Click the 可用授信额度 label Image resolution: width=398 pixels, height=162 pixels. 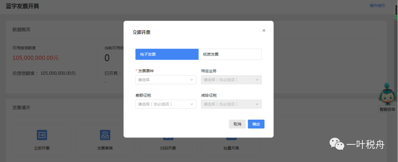(24, 47)
